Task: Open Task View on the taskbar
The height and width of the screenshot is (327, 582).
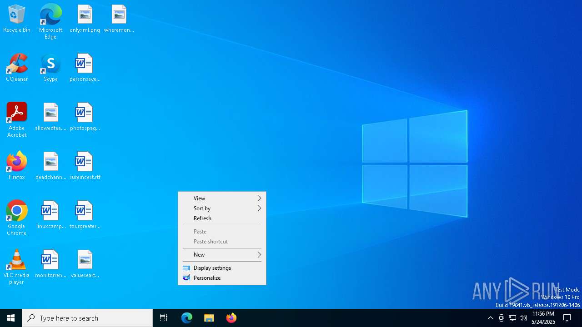Action: coord(164,318)
